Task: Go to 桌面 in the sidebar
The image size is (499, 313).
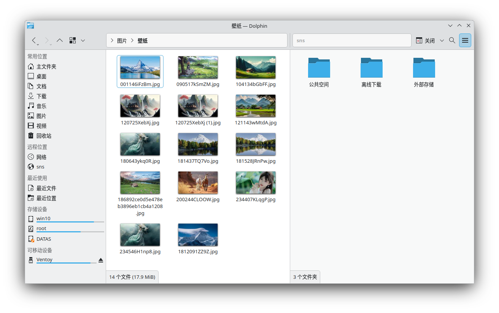Action: (65, 76)
